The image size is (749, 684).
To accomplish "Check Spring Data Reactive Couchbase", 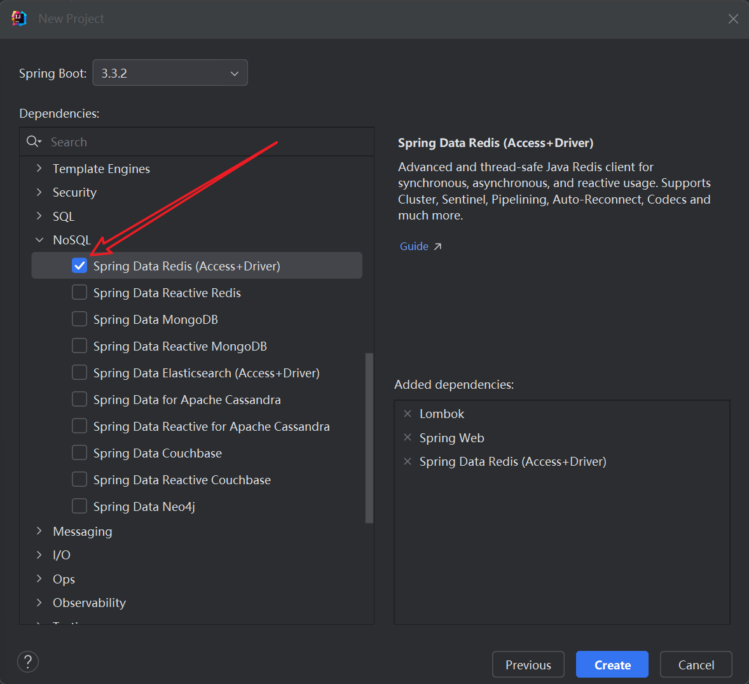I will (79, 479).
